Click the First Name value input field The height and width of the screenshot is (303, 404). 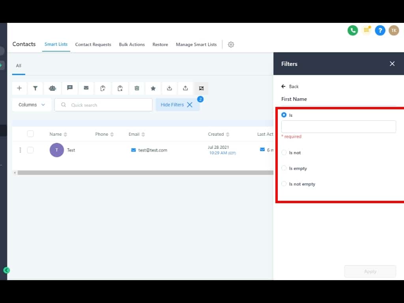pos(338,127)
